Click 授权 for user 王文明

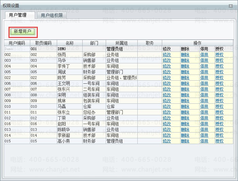(219, 83)
